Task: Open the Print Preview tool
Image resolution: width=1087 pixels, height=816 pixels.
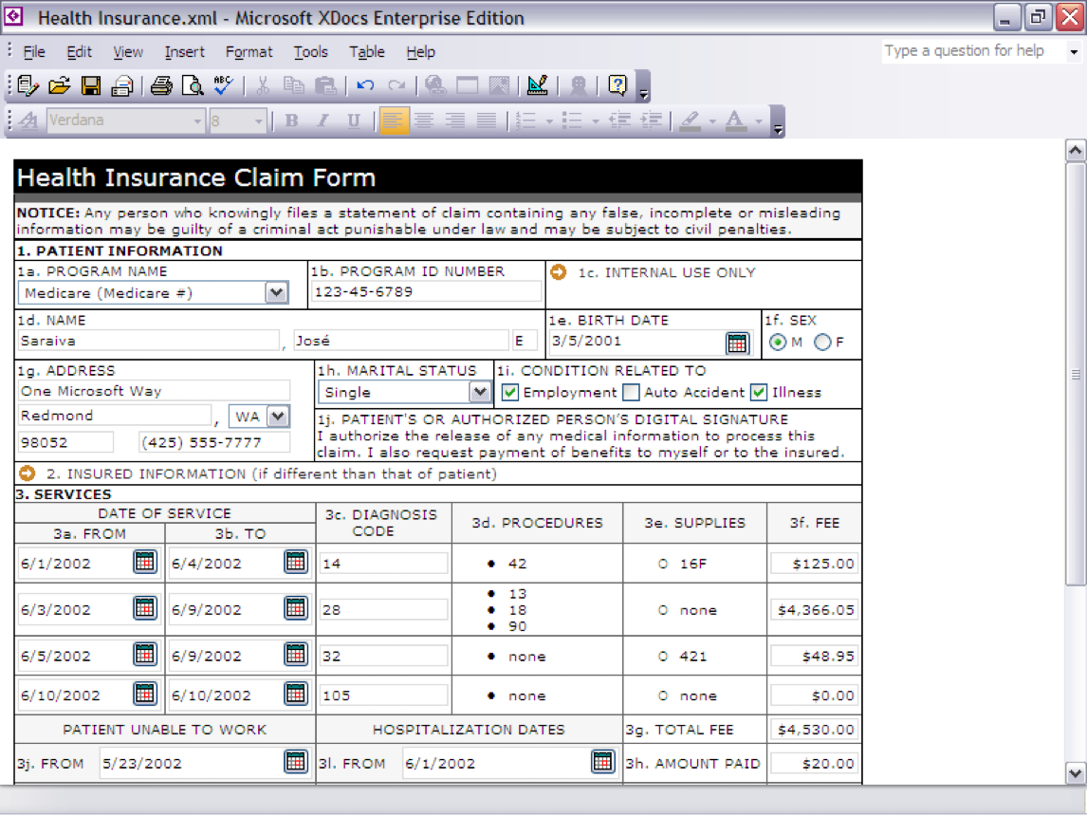Action: [x=193, y=84]
